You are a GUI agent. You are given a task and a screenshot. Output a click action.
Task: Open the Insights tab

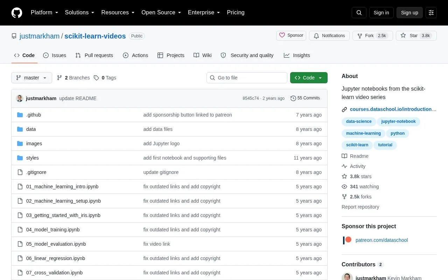point(297,55)
